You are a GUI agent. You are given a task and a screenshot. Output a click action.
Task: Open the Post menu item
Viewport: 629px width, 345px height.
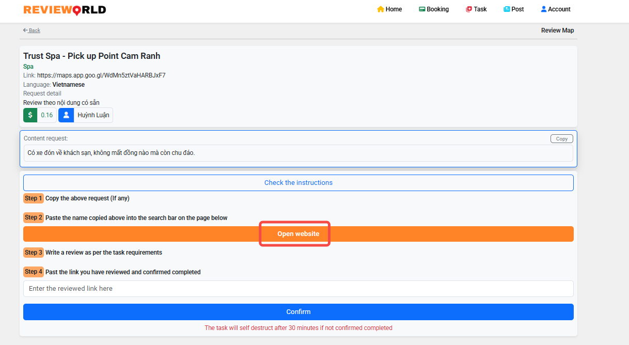[514, 9]
